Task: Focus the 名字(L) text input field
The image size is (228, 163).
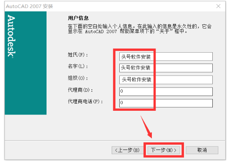Action: coord(166,68)
